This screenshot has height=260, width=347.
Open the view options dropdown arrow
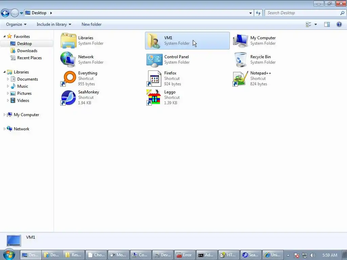[x=315, y=24]
